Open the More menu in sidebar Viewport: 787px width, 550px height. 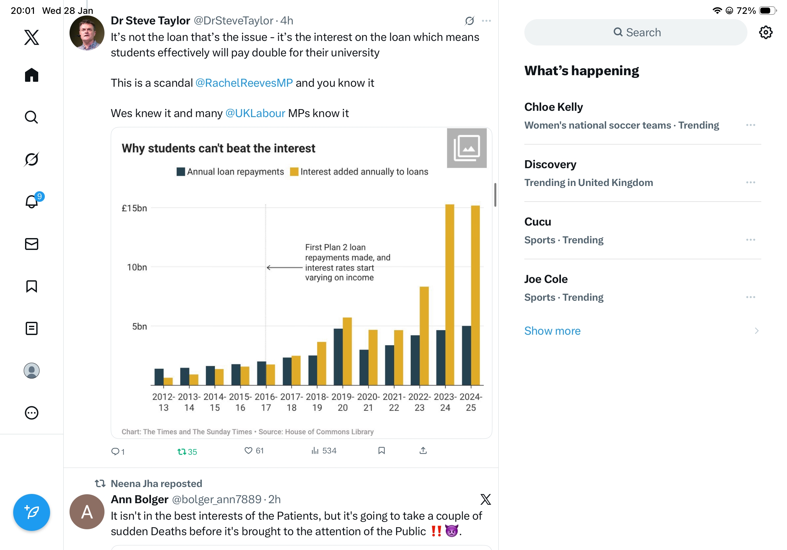coord(32,413)
